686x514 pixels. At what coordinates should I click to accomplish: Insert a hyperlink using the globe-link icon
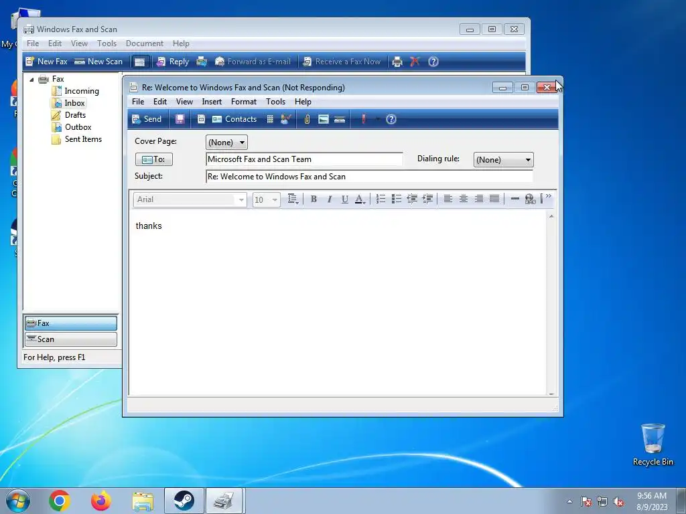pyautogui.click(x=531, y=199)
